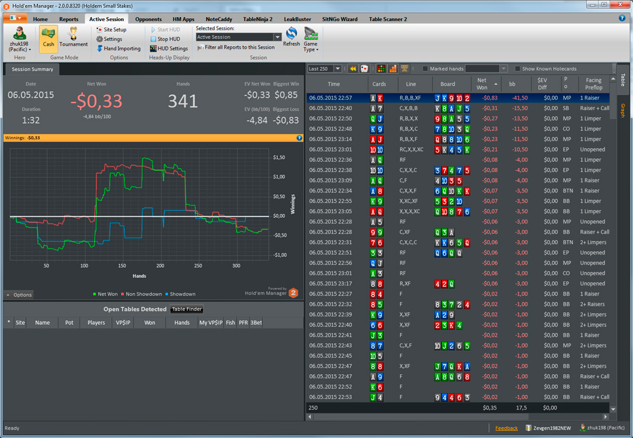Select hand row 06.05.2015 23:14
The width and height of the screenshot is (633, 438).
[459, 139]
